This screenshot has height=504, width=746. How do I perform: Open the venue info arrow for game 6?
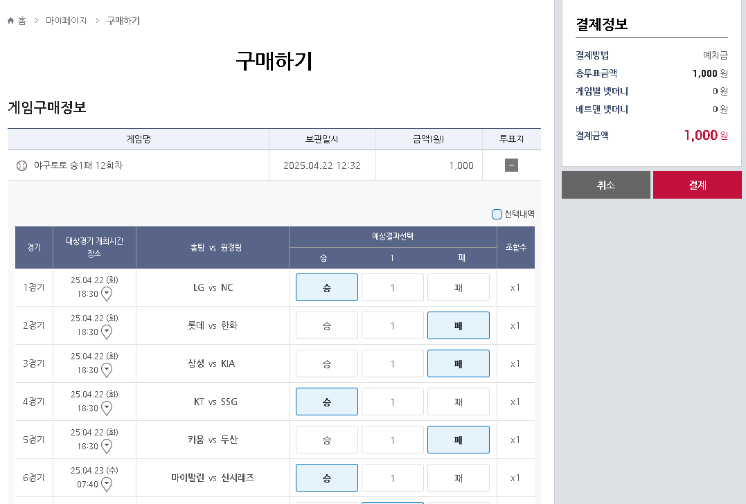(106, 484)
